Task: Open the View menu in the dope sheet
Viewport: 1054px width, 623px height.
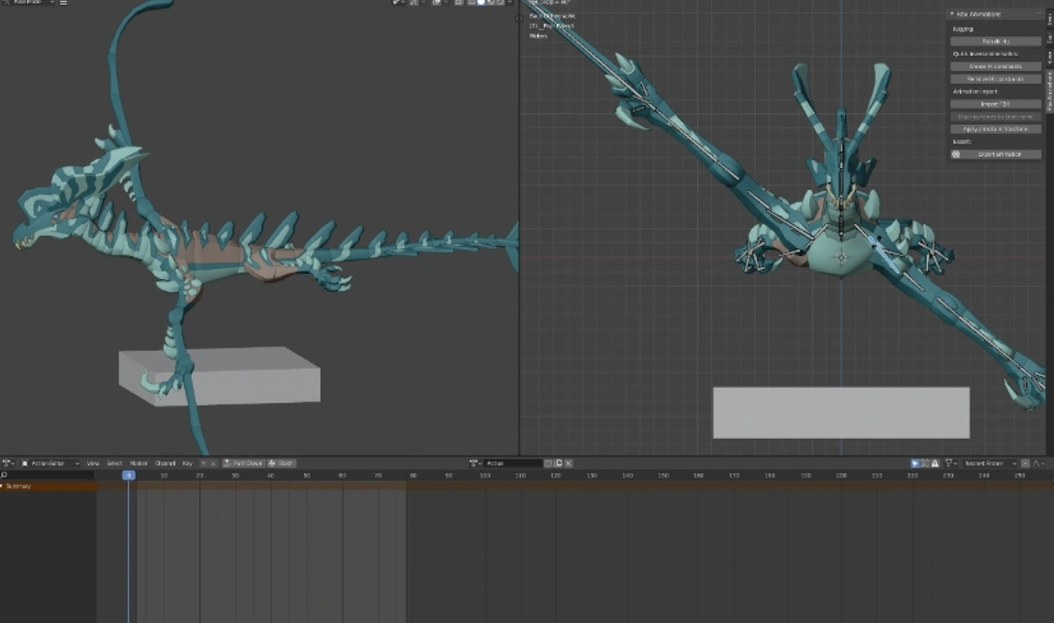Action: click(x=93, y=463)
